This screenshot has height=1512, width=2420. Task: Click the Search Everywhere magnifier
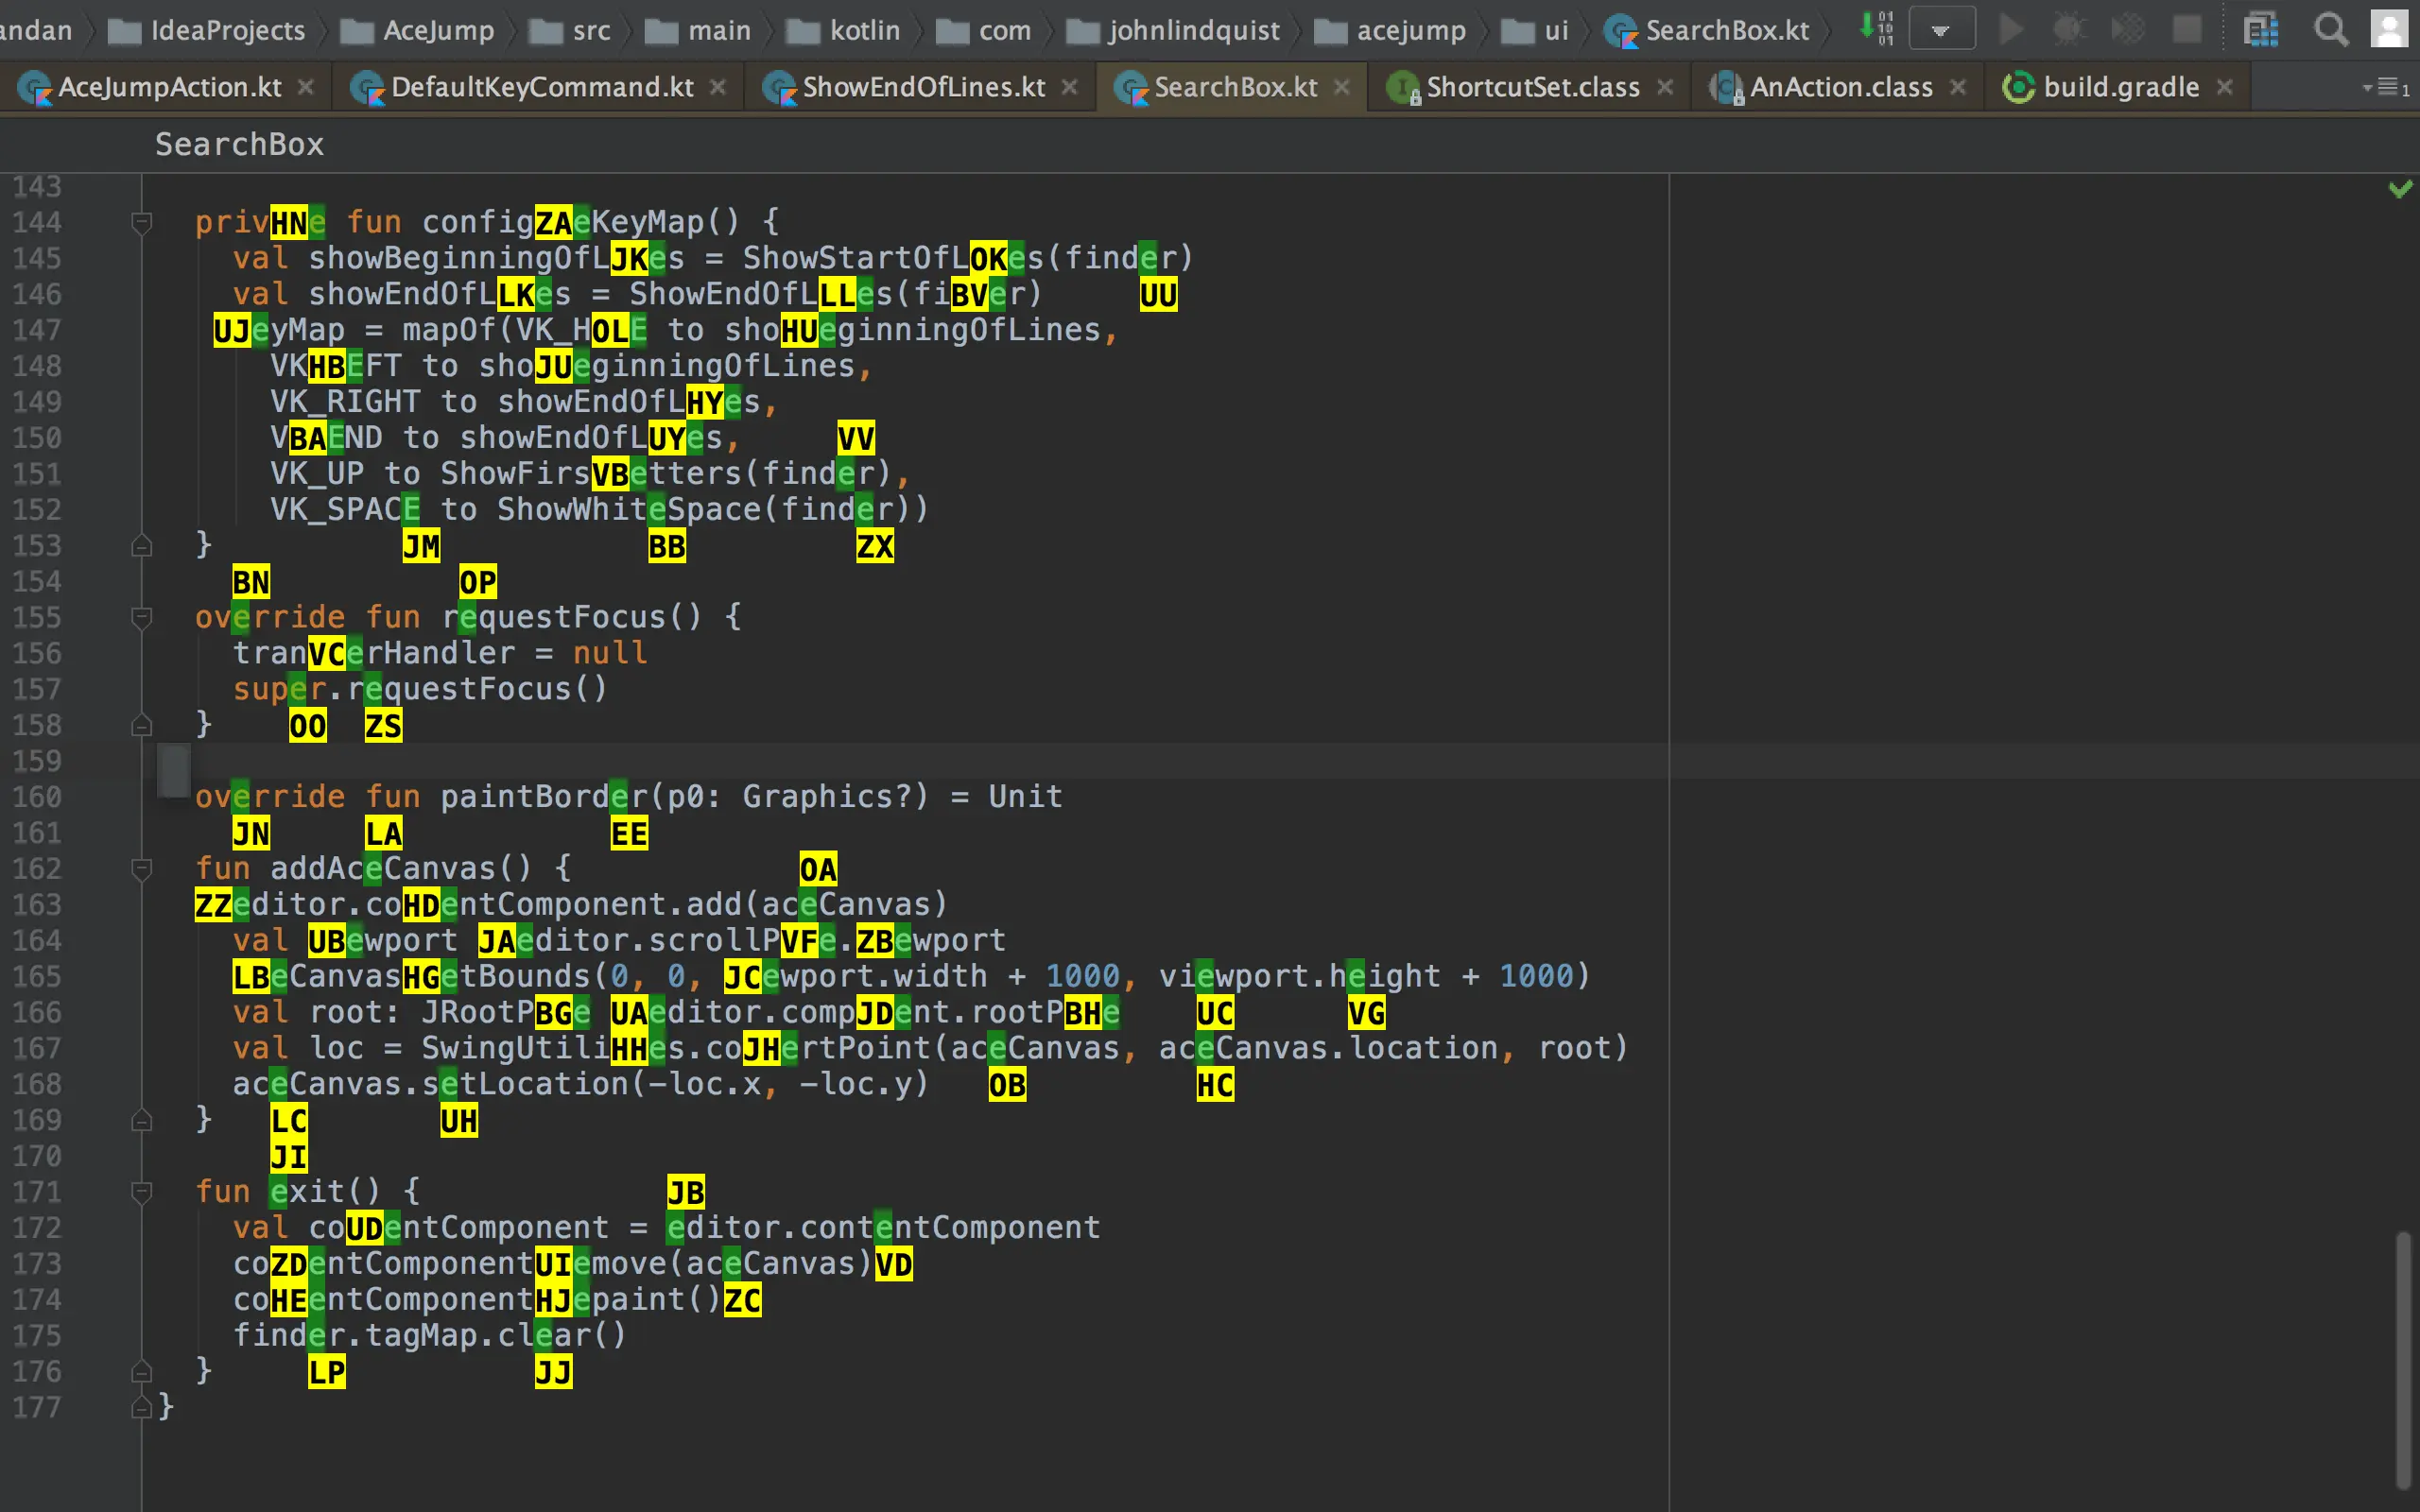(2331, 30)
